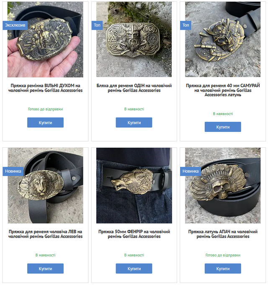Open the ЛЕВ lion buckle photo
Image resolution: width=268 pixels, height=285 pixels.
pyautogui.click(x=45, y=185)
